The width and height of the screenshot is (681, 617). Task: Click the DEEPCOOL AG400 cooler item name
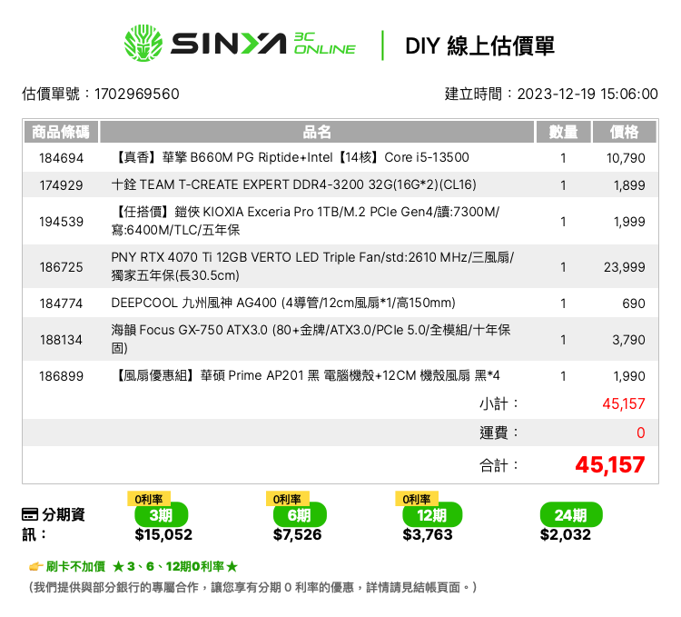point(283,303)
